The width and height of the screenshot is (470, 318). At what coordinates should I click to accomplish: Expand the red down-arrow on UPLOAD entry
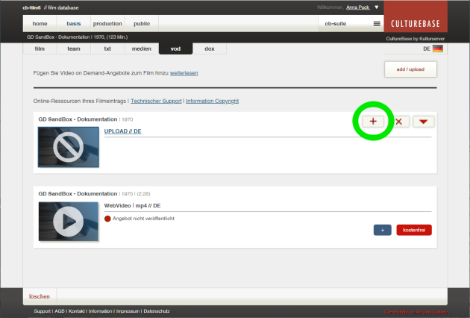coord(423,122)
